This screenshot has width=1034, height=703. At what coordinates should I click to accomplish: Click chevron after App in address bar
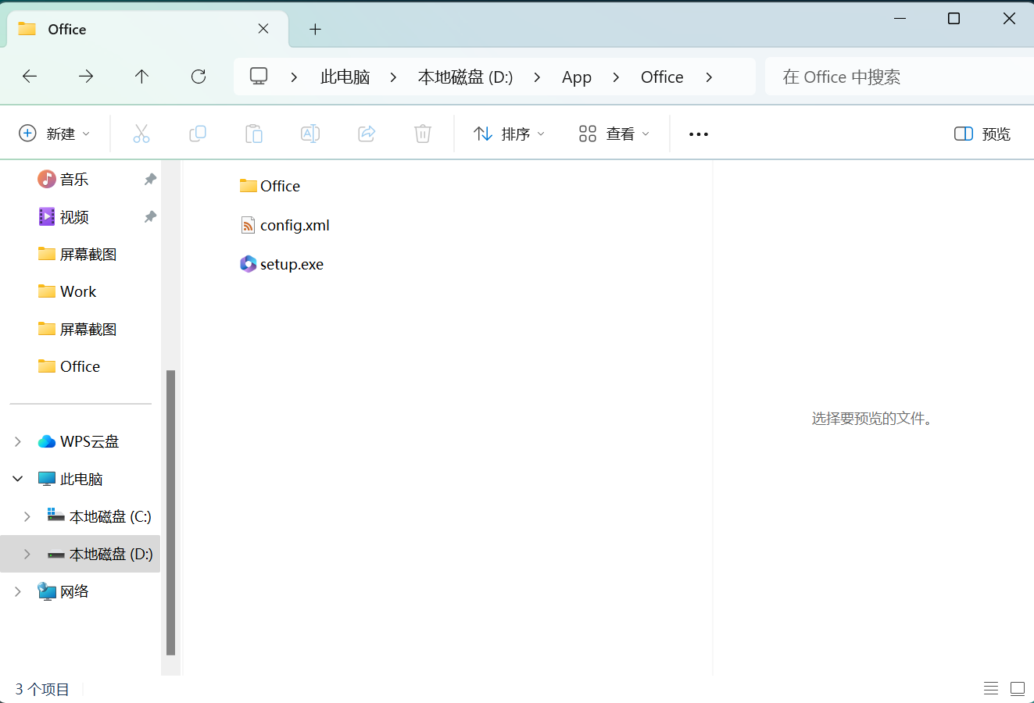pos(616,77)
